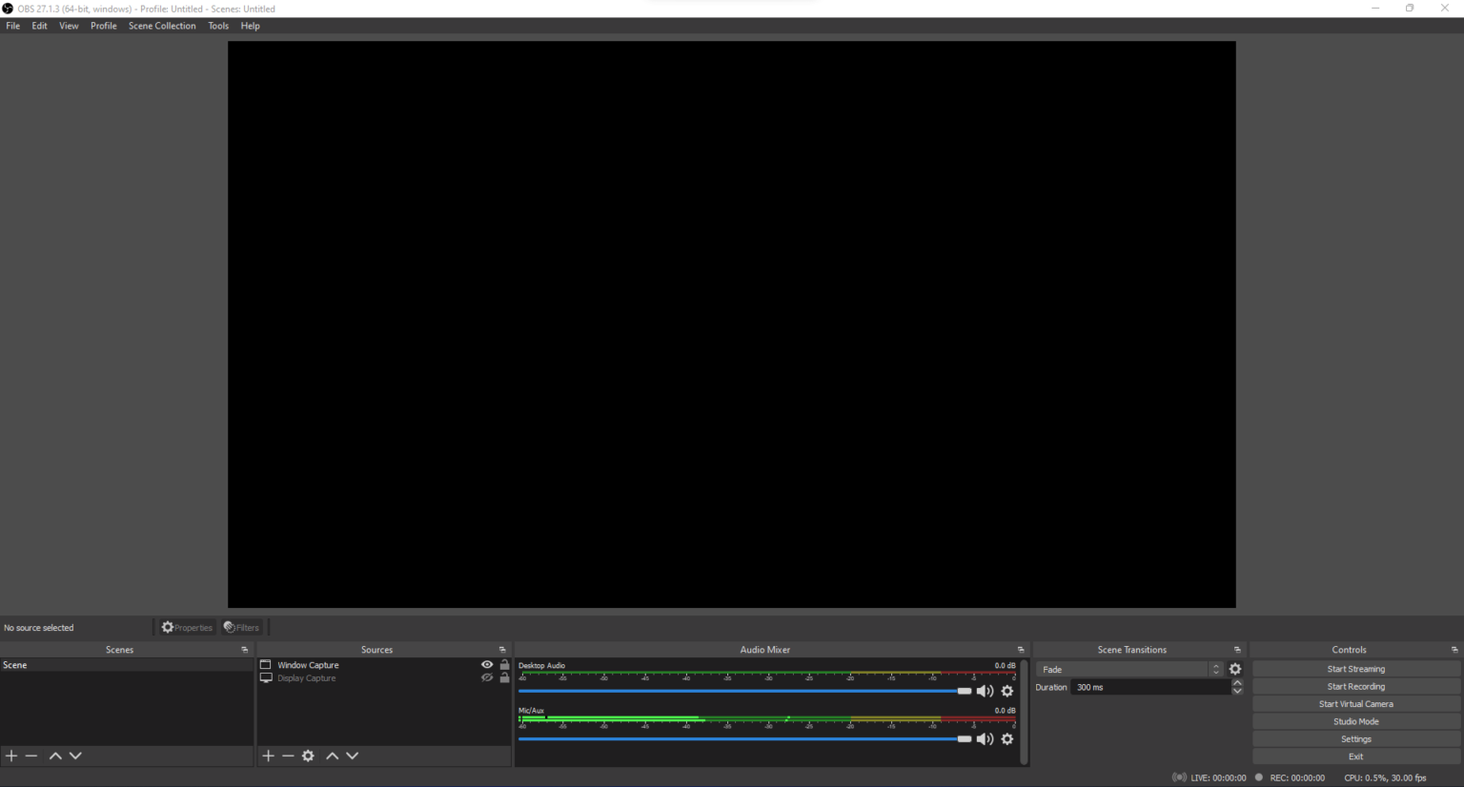Unlock the Display Capture source
Viewport: 1464px width, 787px height.
click(504, 677)
